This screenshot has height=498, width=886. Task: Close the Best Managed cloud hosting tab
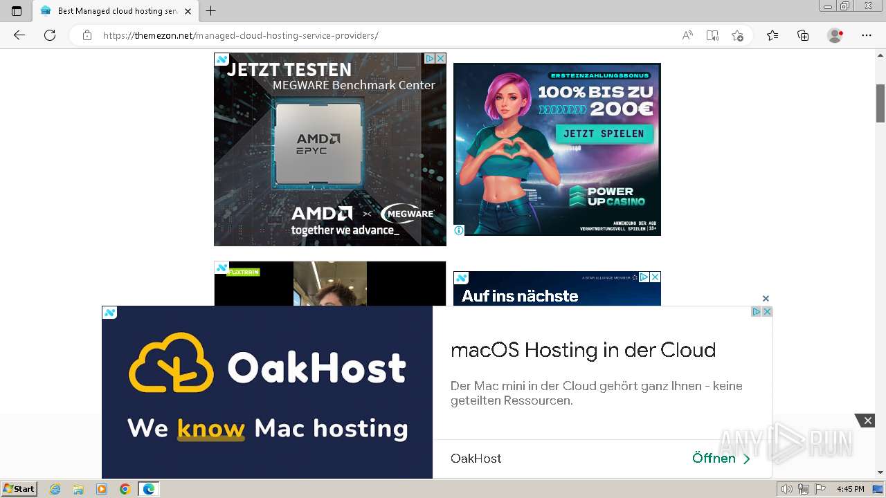188,11
